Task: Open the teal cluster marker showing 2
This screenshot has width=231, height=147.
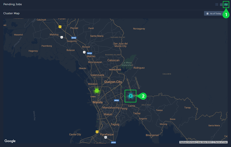Action: click(130, 96)
